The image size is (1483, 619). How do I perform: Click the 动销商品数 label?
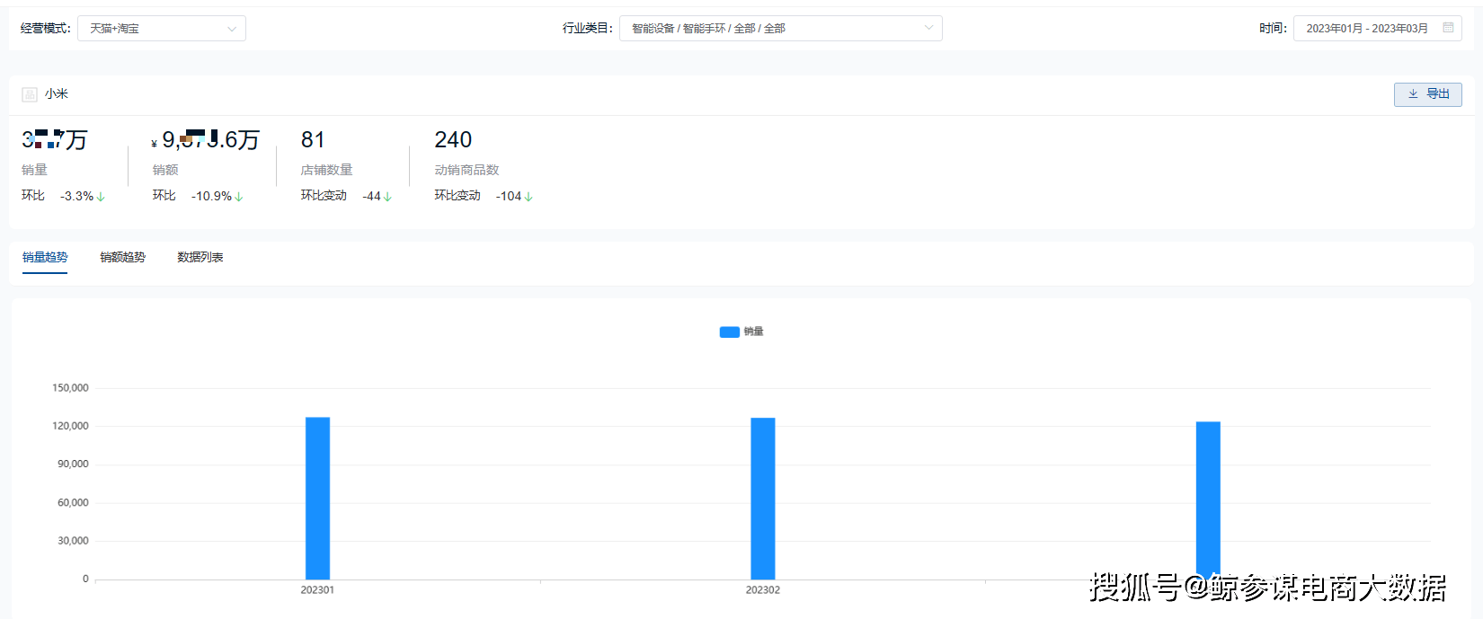(x=466, y=170)
